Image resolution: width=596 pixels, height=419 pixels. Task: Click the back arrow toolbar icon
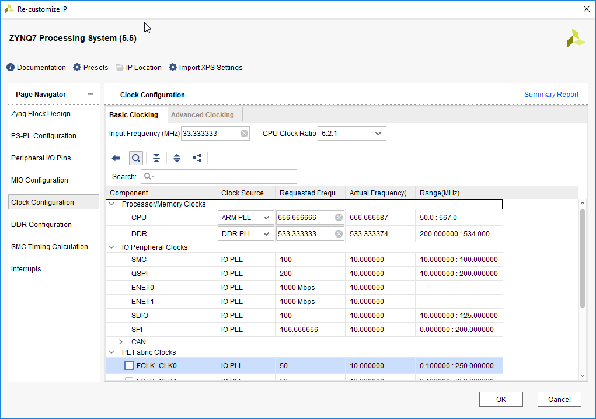pyautogui.click(x=116, y=158)
